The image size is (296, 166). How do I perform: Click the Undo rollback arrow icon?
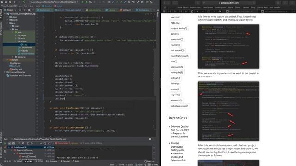[133, 2]
